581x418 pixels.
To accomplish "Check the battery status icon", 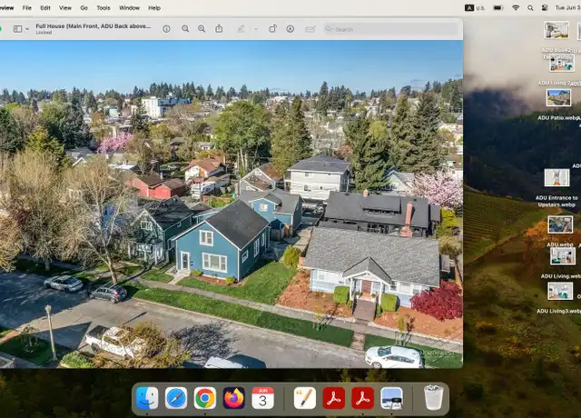I will (x=498, y=8).
